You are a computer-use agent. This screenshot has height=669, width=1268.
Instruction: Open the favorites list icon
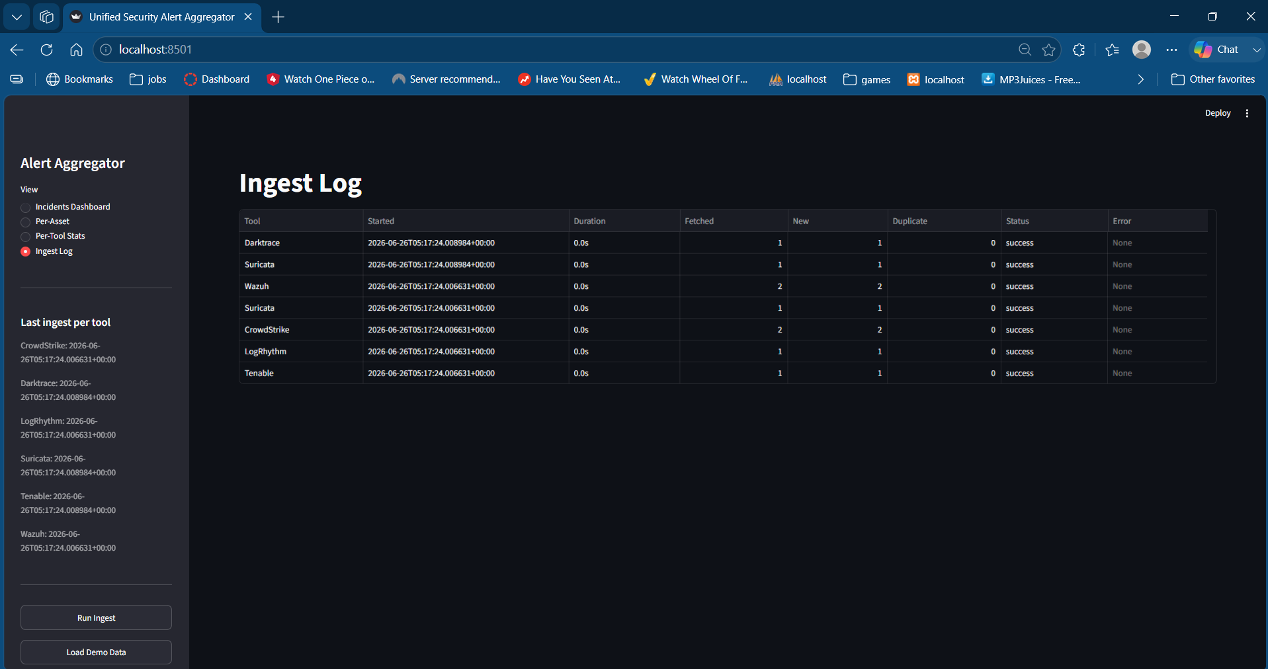(1112, 50)
